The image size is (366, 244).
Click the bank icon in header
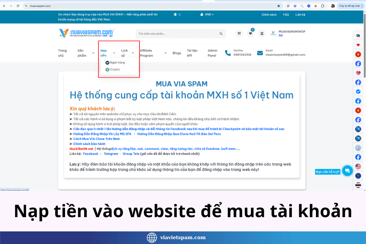[x=261, y=34]
